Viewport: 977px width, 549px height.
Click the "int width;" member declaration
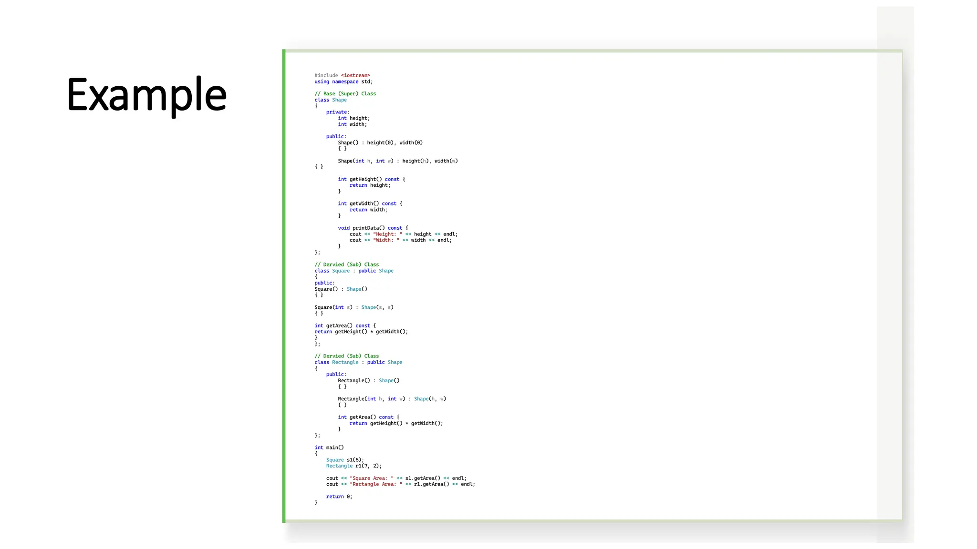[353, 124]
